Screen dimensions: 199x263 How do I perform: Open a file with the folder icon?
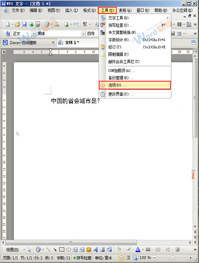(x=18, y=25)
